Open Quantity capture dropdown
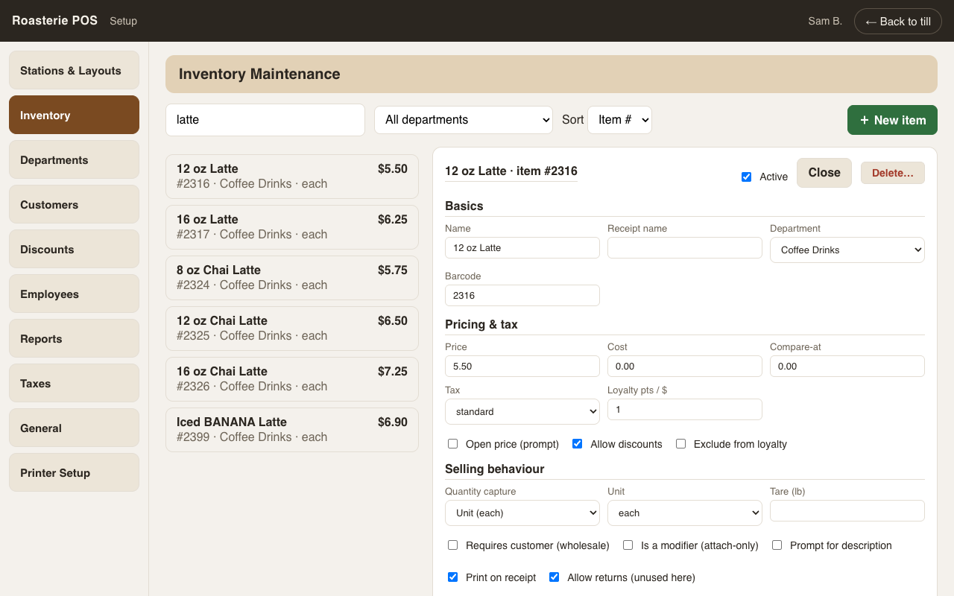The image size is (954, 596). pyautogui.click(x=522, y=513)
